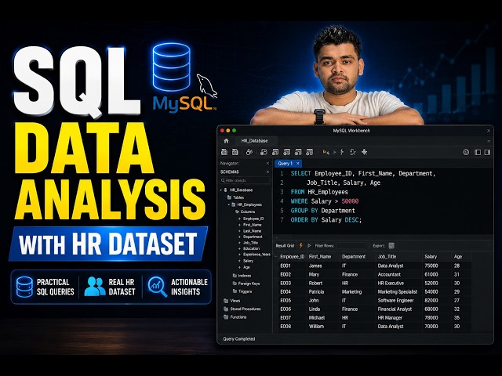This screenshot has width=502, height=376.
Task: Select the Education column in Navigator tree
Action: [x=251, y=248]
